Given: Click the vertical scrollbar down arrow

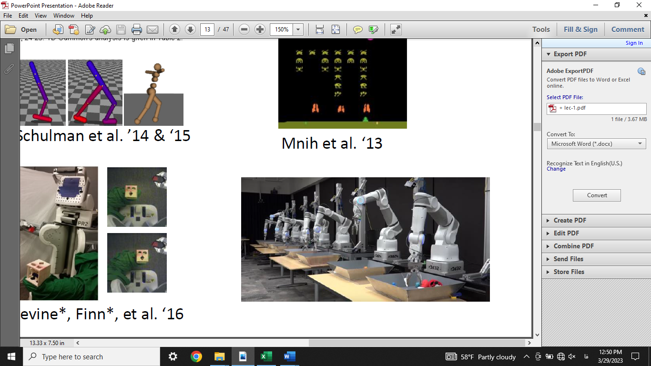Looking at the screenshot, I should tap(537, 335).
